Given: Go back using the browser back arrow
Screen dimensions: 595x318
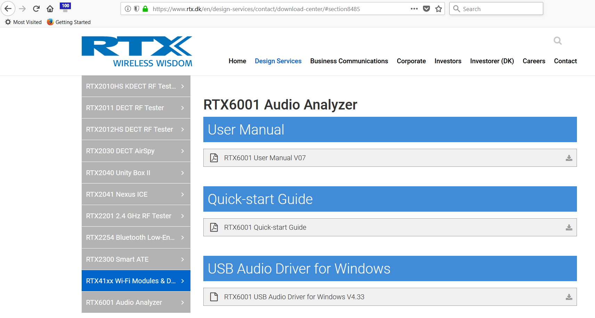Looking at the screenshot, I should click(x=8, y=9).
